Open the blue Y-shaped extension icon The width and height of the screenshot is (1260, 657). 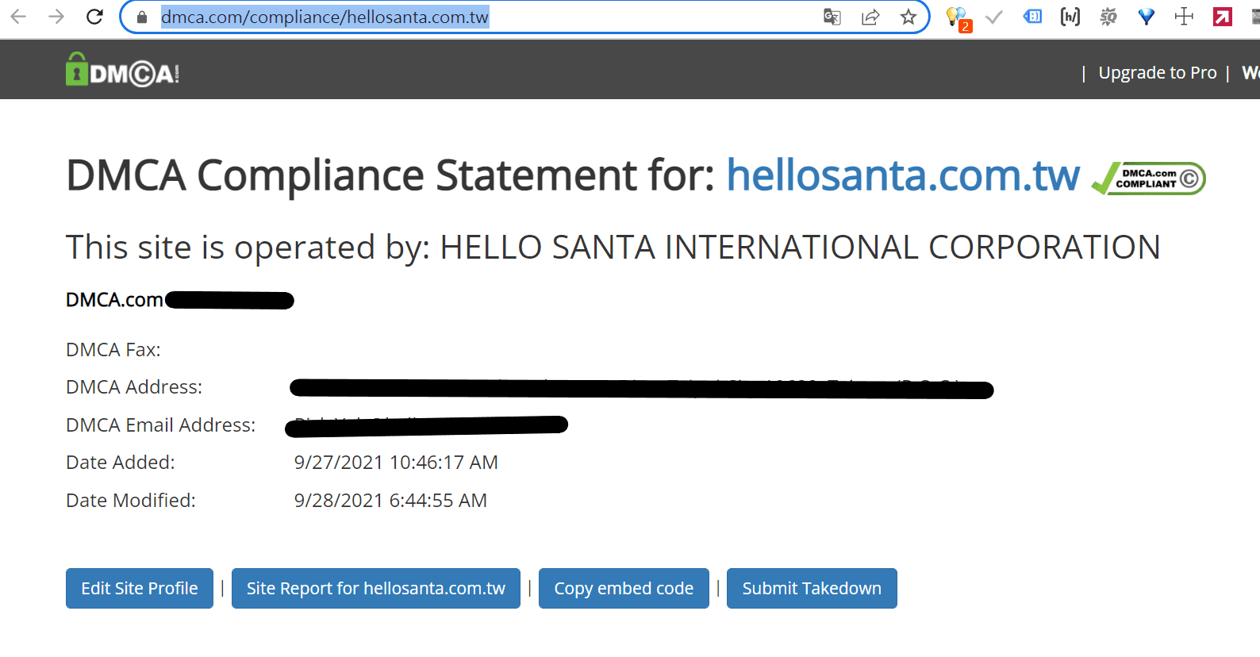[x=1147, y=17]
